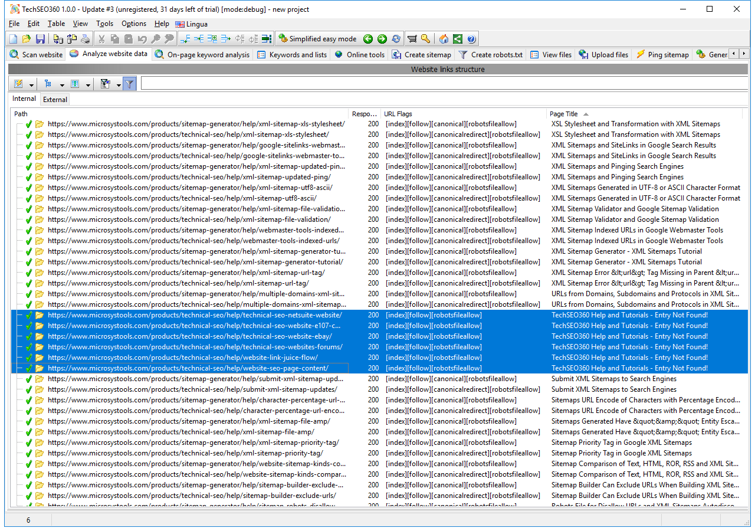Switch to the External tab
Image resolution: width=755 pixels, height=531 pixels.
point(55,100)
